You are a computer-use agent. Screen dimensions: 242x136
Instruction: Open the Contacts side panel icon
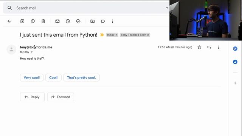235,62
